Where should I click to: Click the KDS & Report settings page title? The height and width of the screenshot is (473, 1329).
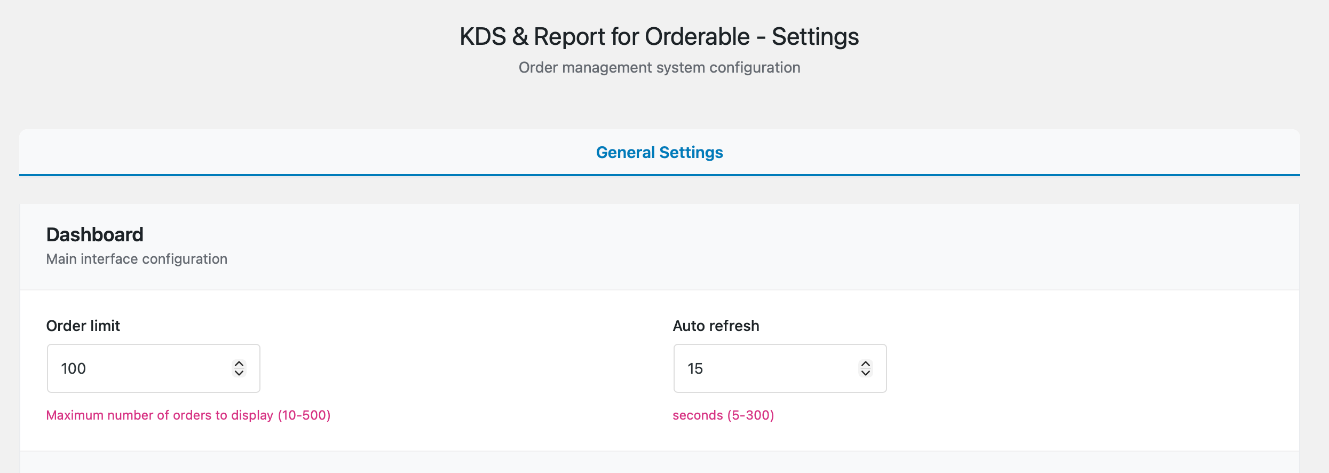[660, 36]
